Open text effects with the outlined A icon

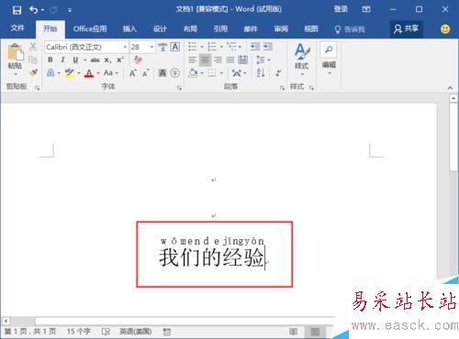50,73
